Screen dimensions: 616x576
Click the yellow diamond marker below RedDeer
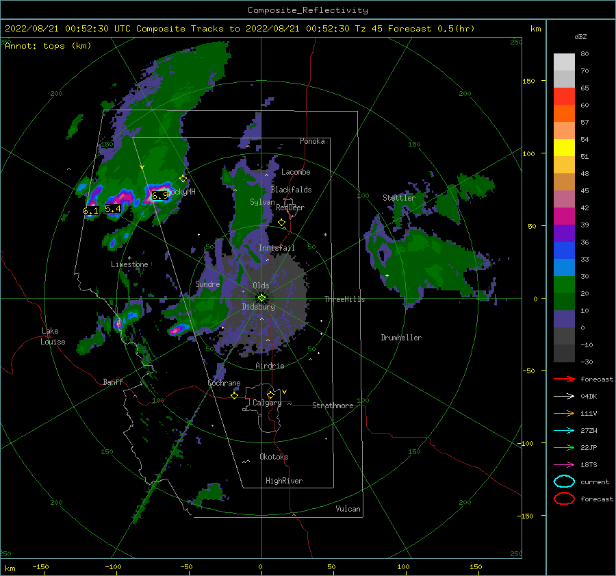click(281, 223)
